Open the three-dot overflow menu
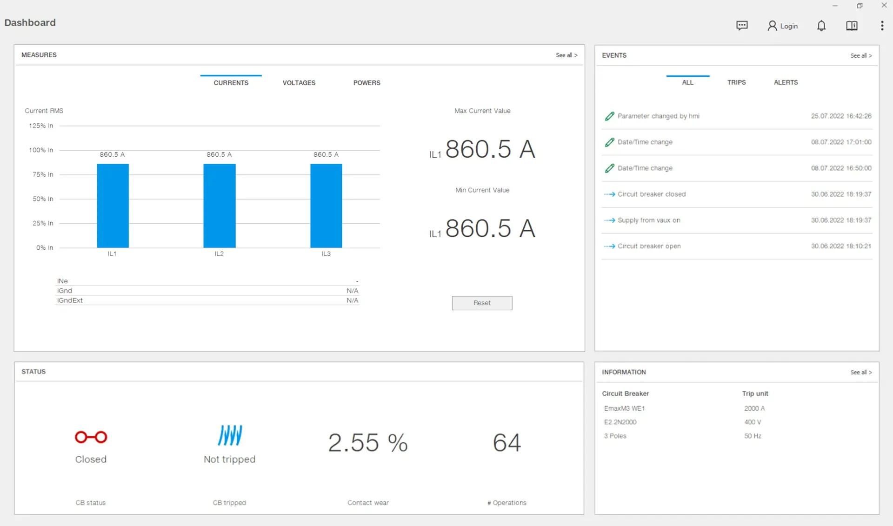Screen dimensions: 893x526 coord(882,26)
